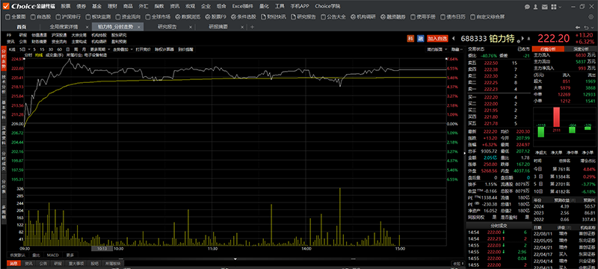This screenshot has height=269, width=598.
Task: Open the 全球市场 toolbar shortcut
Action: pyautogui.click(x=158, y=16)
